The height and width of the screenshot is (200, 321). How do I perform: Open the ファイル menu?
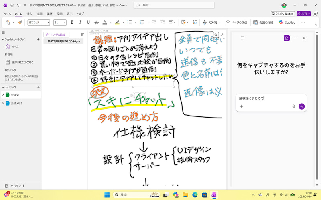pyautogui.click(x=7, y=14)
